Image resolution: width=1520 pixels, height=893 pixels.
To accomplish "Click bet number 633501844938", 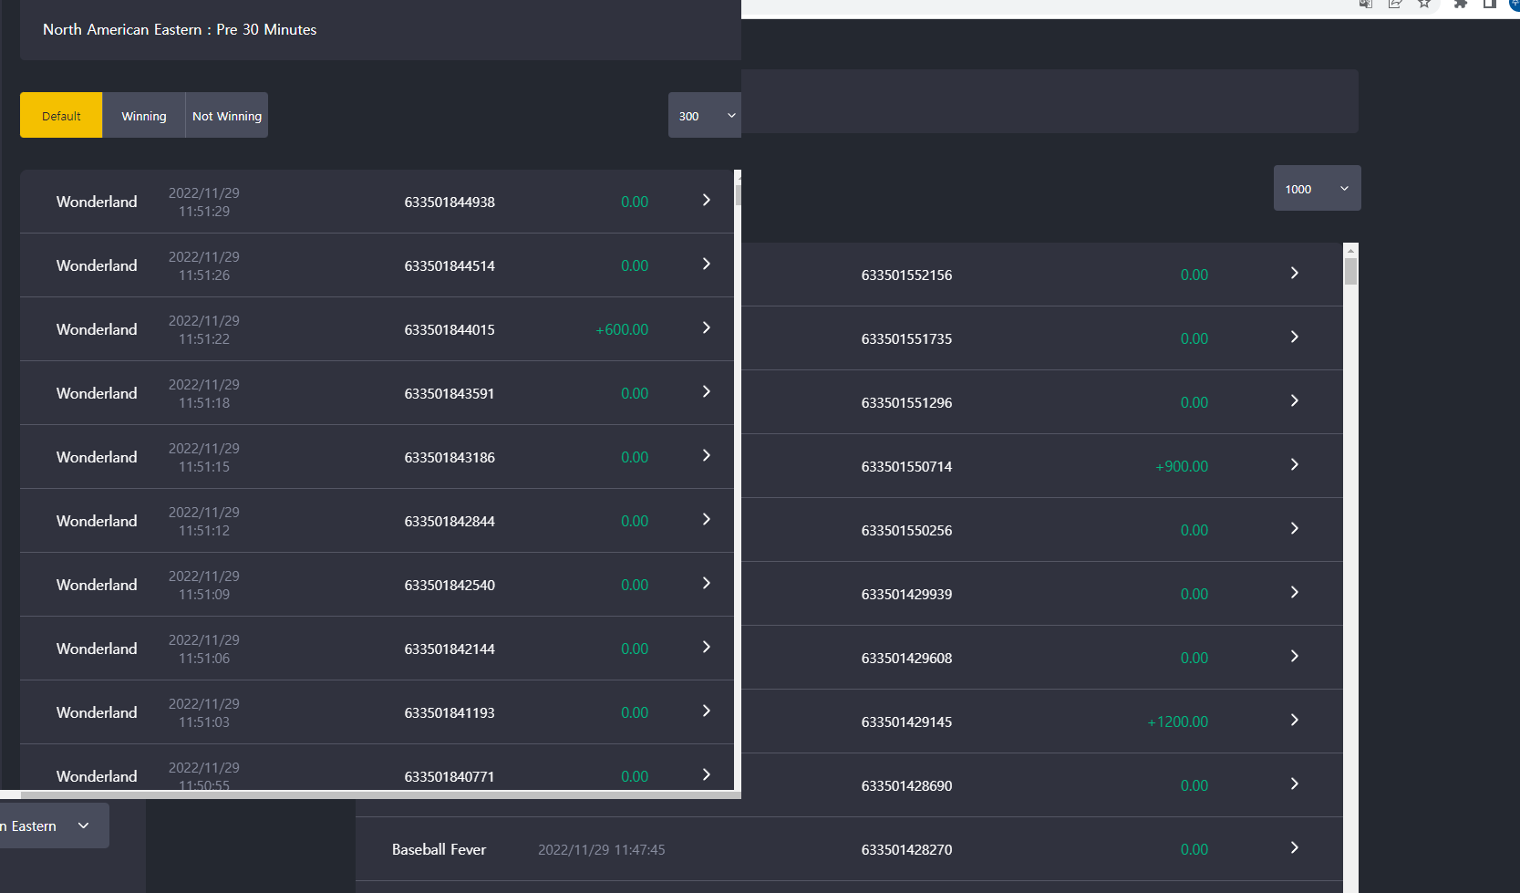I will [450, 202].
